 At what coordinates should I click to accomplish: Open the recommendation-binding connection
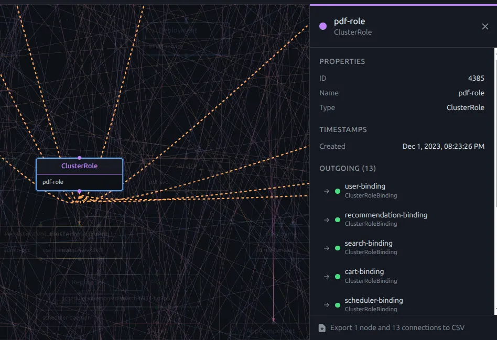tap(386, 215)
